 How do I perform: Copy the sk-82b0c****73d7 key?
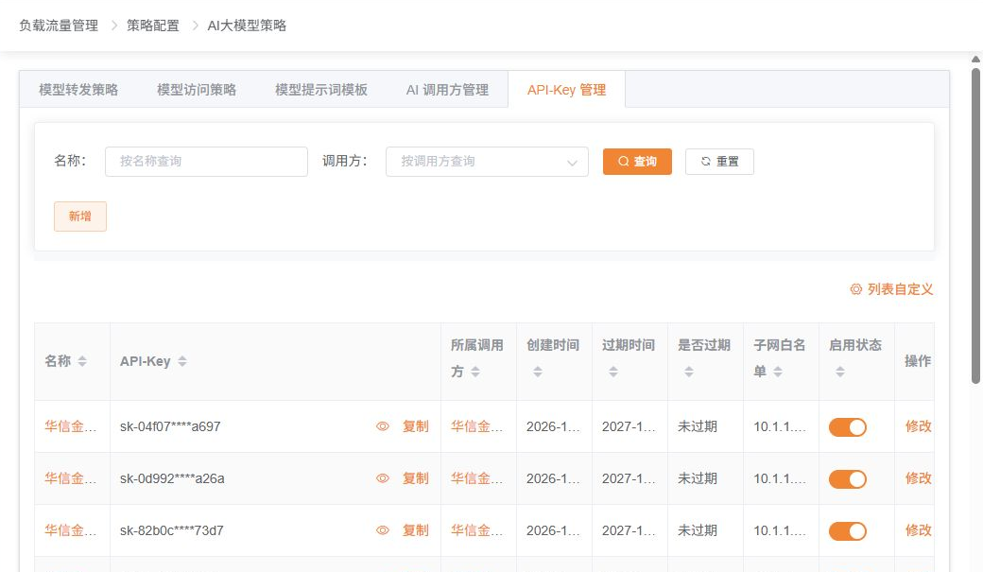click(x=415, y=530)
